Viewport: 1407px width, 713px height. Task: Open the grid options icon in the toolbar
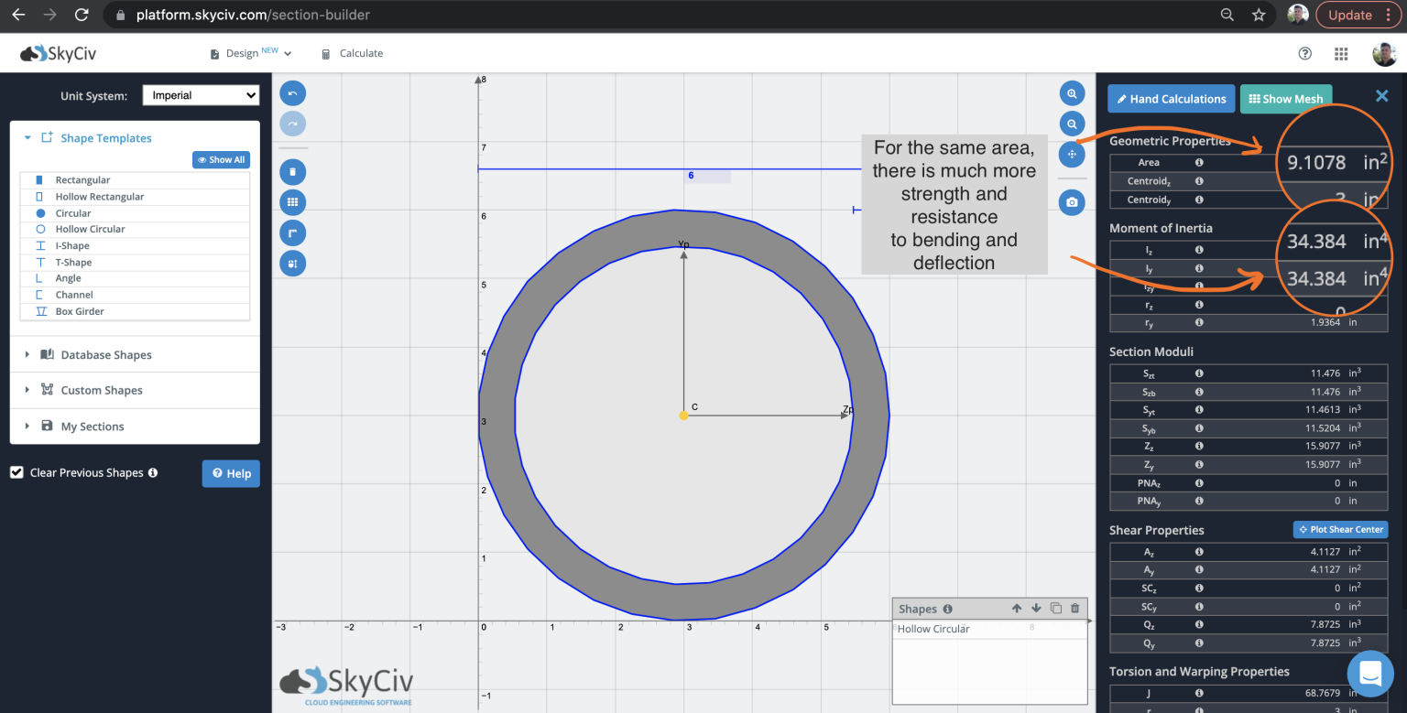tap(292, 201)
